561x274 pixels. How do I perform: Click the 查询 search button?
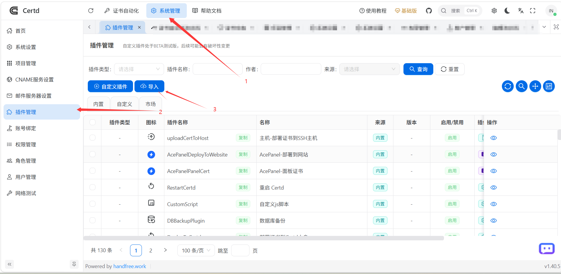tap(418, 69)
